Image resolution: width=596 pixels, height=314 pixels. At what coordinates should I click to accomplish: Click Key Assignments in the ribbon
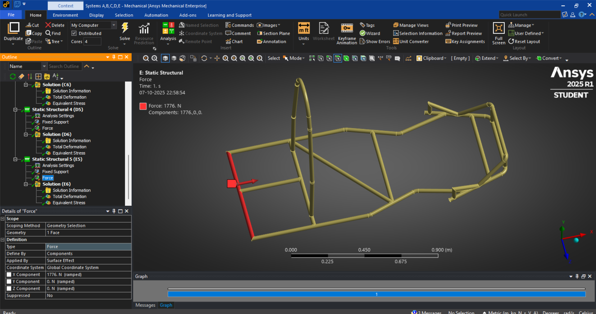(x=465, y=41)
